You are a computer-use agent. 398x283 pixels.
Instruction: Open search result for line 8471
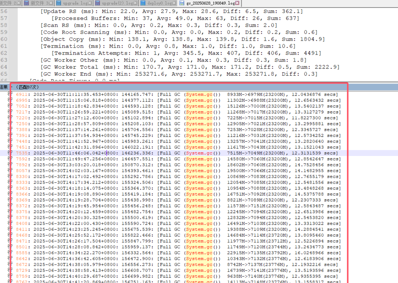178,241
